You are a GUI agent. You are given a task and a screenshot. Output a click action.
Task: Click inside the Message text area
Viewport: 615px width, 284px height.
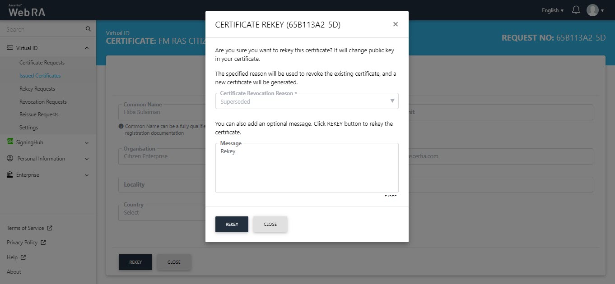(307, 171)
